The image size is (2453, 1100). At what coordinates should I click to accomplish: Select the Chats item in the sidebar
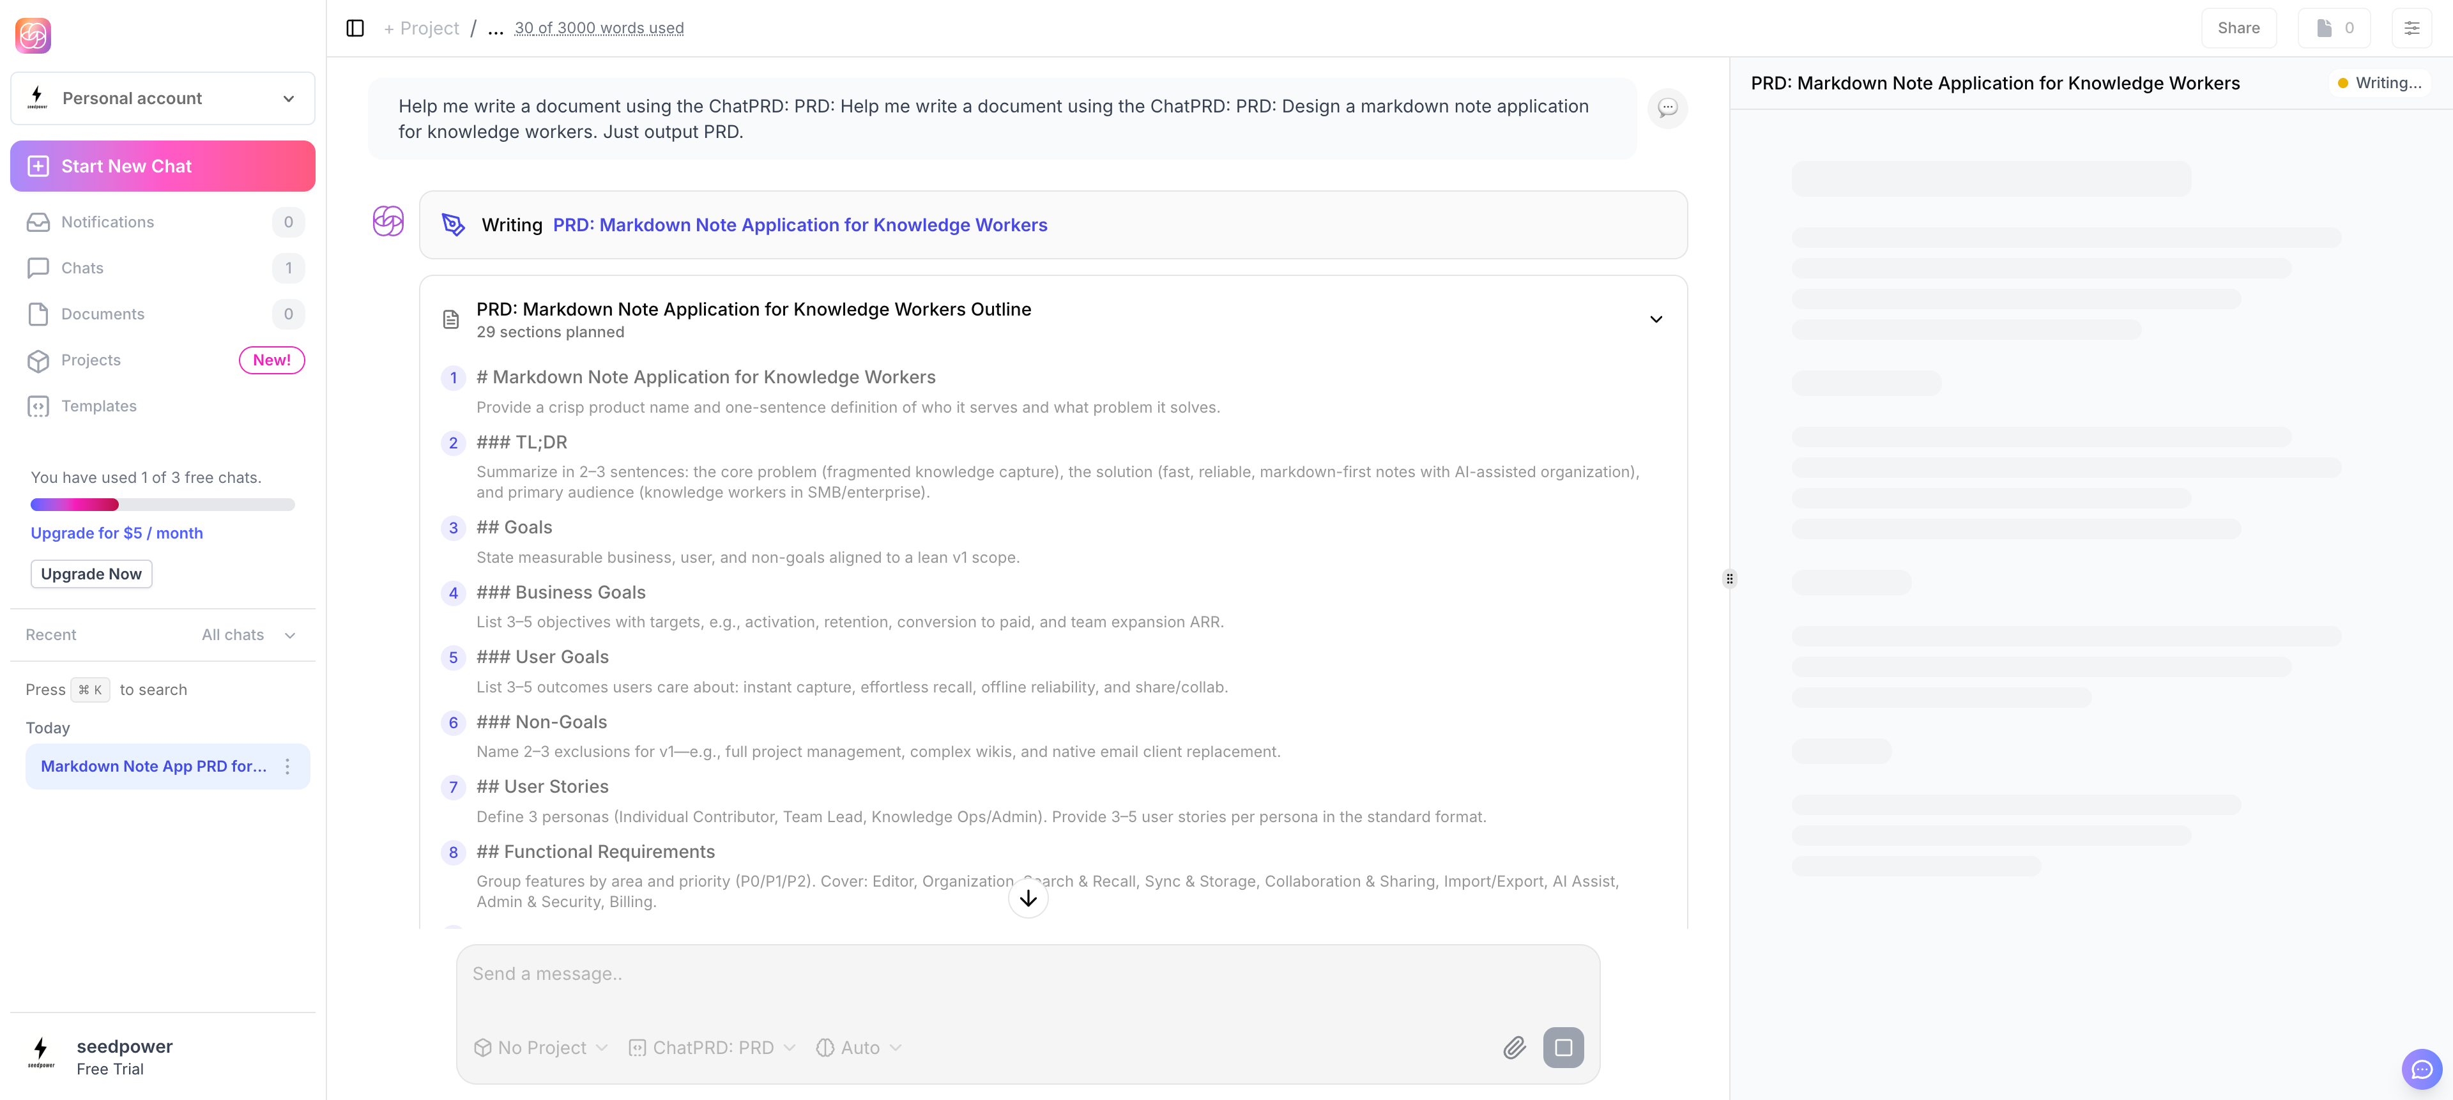(x=81, y=268)
